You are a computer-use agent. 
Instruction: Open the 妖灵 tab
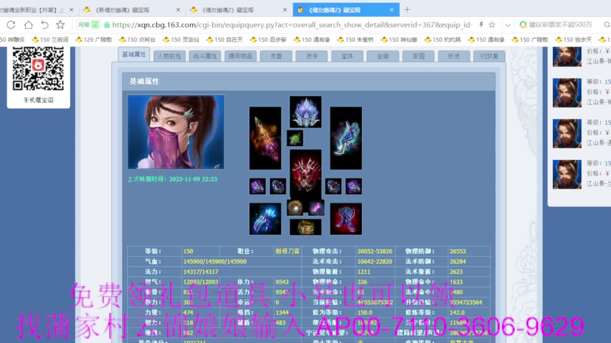pyautogui.click(x=454, y=56)
